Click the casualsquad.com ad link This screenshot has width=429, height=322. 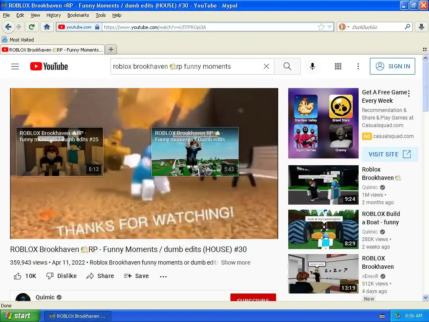[x=393, y=136]
